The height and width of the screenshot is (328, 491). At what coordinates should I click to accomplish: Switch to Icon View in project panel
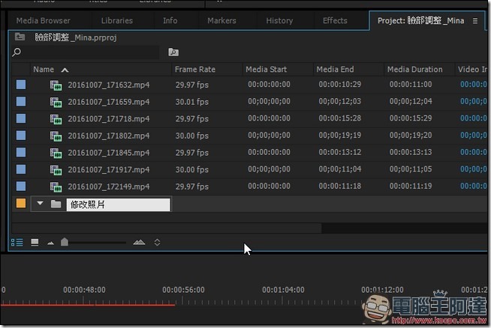point(35,242)
